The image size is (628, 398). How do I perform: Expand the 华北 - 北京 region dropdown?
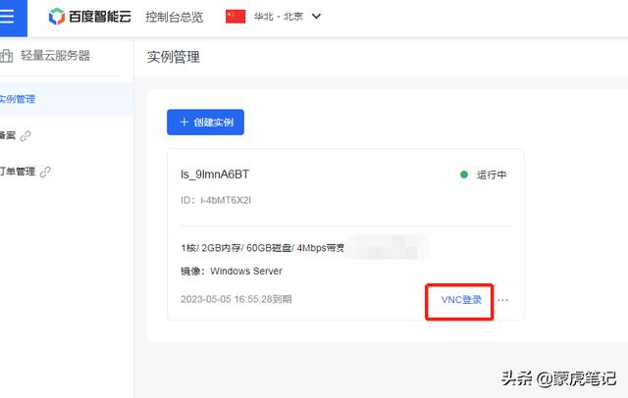[274, 17]
